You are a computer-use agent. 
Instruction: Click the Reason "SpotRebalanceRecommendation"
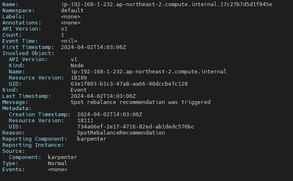point(118,132)
